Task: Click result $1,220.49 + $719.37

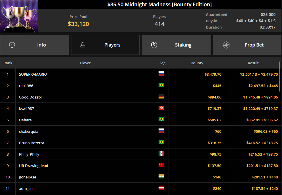Action: point(261,108)
